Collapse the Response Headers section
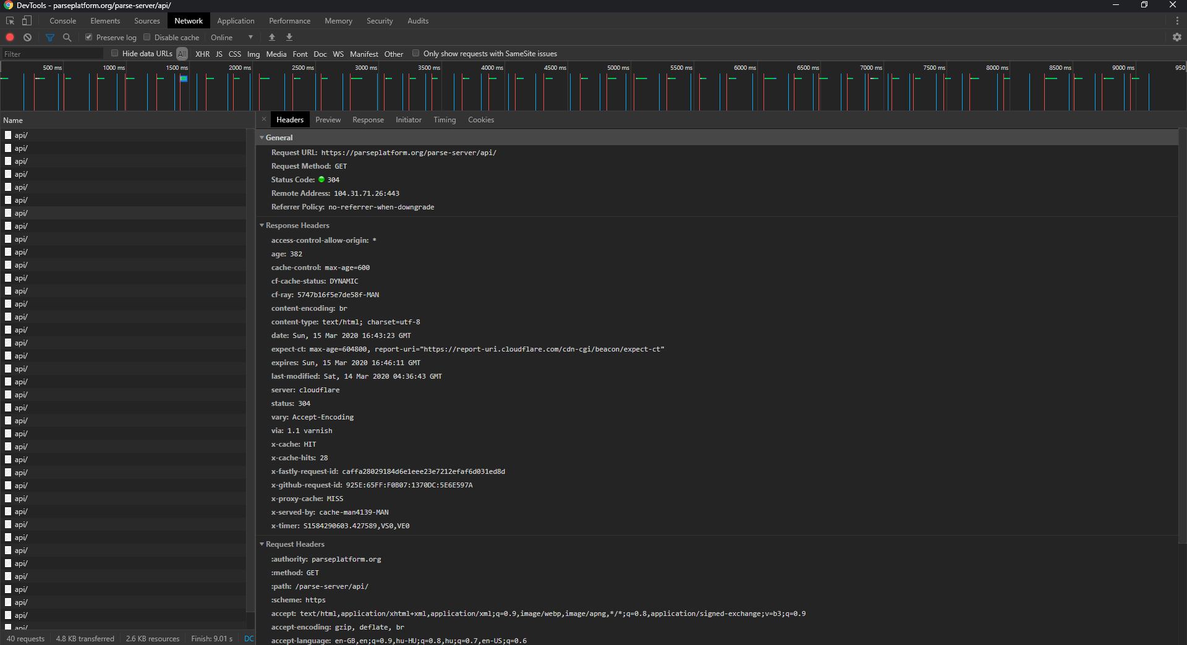 pyautogui.click(x=262, y=226)
